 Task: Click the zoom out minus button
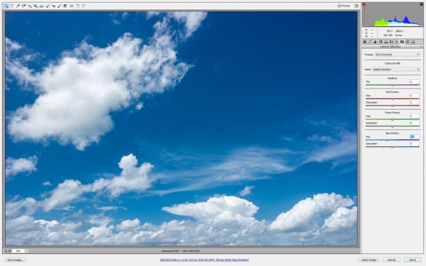click(6, 251)
